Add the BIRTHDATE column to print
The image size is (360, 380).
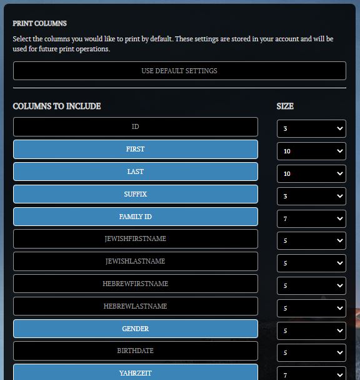click(x=136, y=351)
